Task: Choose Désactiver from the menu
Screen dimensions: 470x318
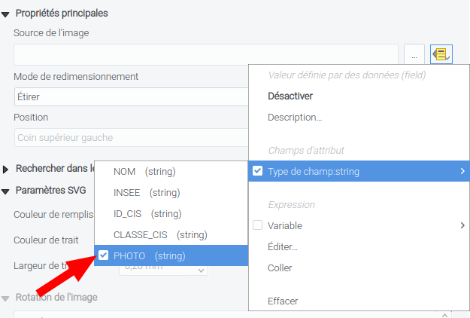Action: click(x=290, y=96)
